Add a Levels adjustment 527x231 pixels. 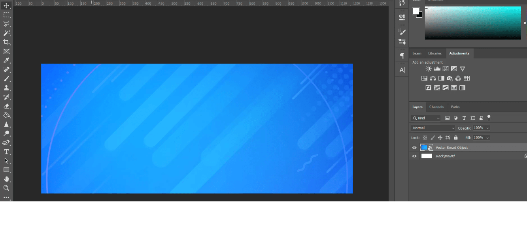tap(437, 69)
